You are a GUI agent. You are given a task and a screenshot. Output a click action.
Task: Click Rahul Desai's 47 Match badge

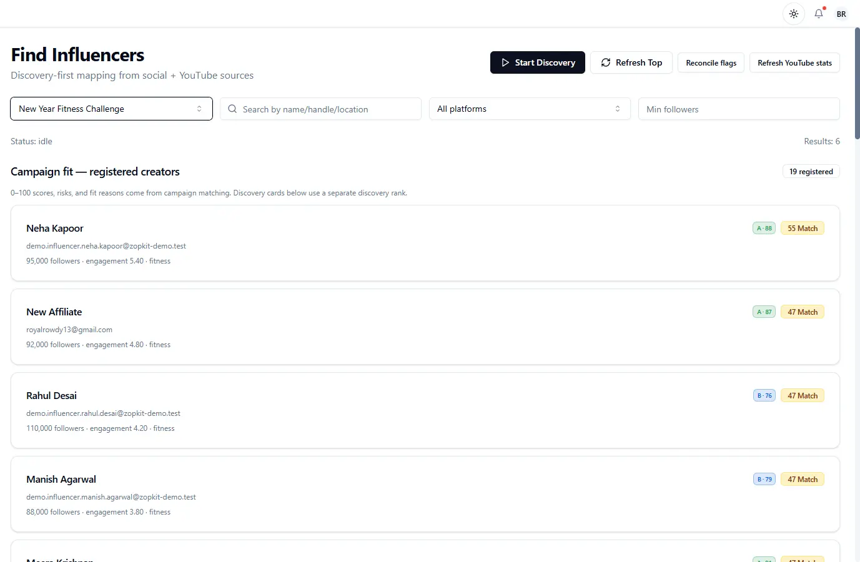point(803,396)
